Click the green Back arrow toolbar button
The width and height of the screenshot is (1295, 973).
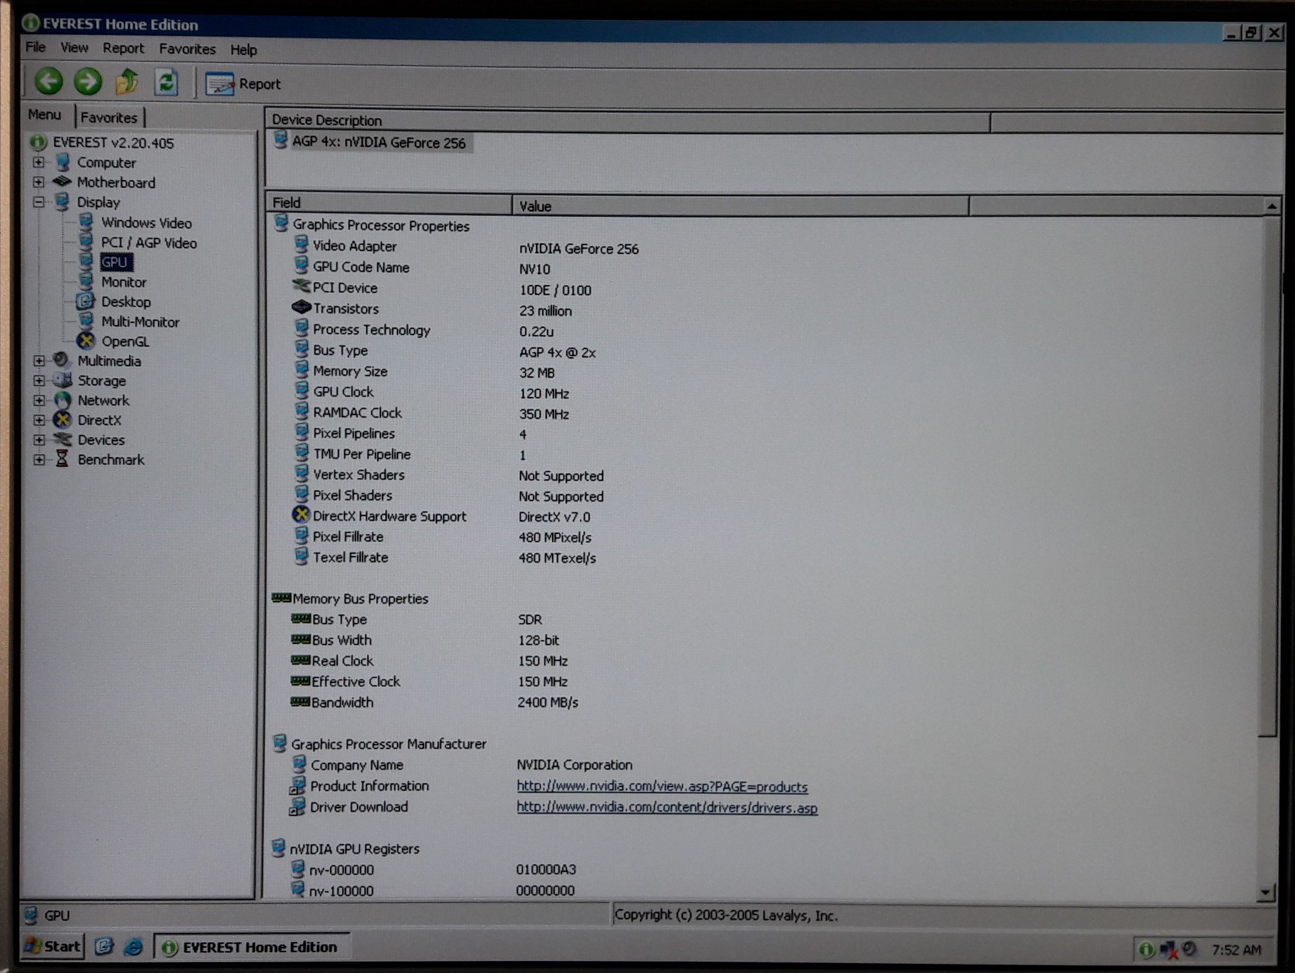click(x=49, y=81)
